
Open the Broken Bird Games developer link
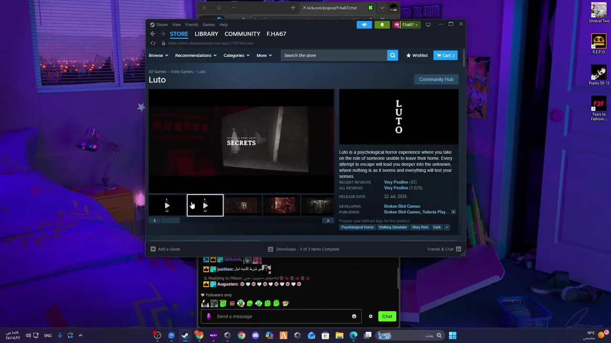point(402,206)
